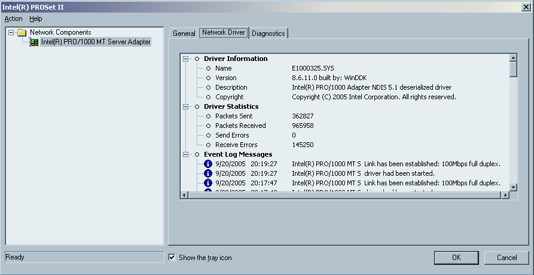Select the Network Components tree label
Viewport: 534px width, 275px height.
click(x=60, y=32)
